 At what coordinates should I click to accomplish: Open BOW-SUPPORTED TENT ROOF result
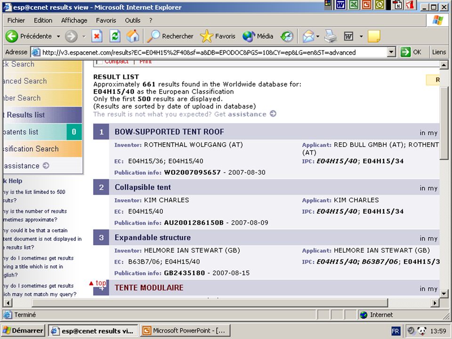[x=169, y=132]
